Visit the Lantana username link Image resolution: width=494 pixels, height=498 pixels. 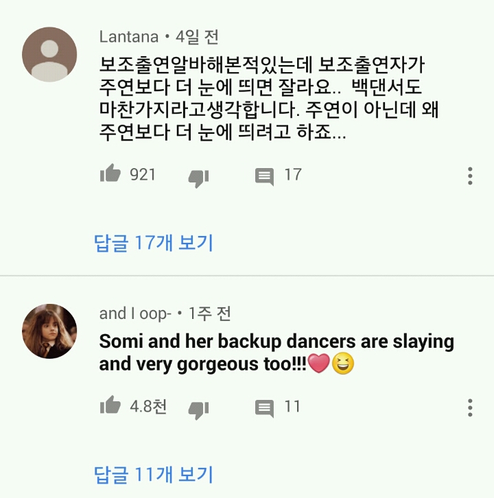[x=128, y=36]
